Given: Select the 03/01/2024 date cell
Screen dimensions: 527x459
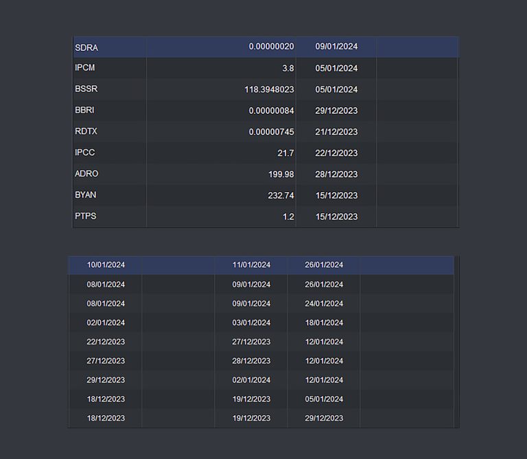Looking at the screenshot, I should coord(251,322).
